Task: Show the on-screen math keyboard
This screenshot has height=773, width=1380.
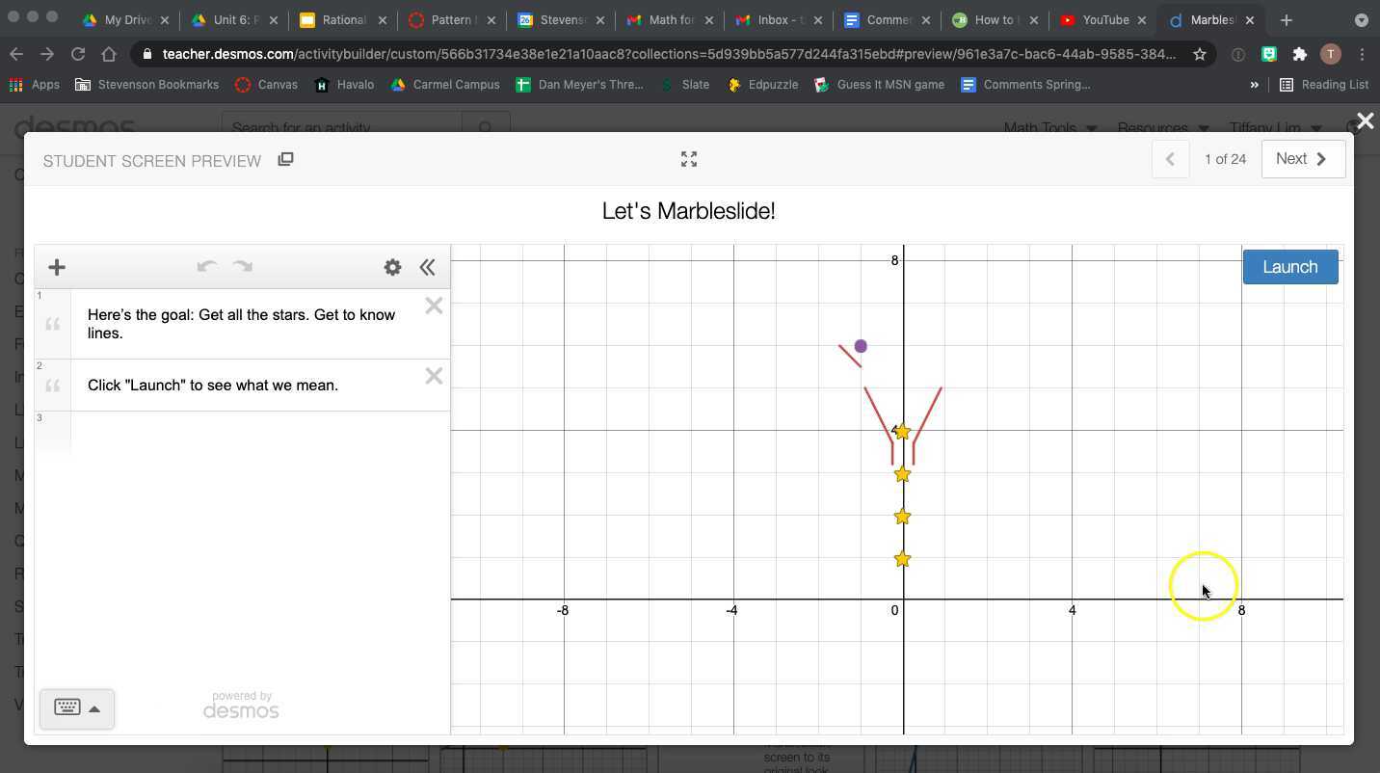Action: pos(66,707)
